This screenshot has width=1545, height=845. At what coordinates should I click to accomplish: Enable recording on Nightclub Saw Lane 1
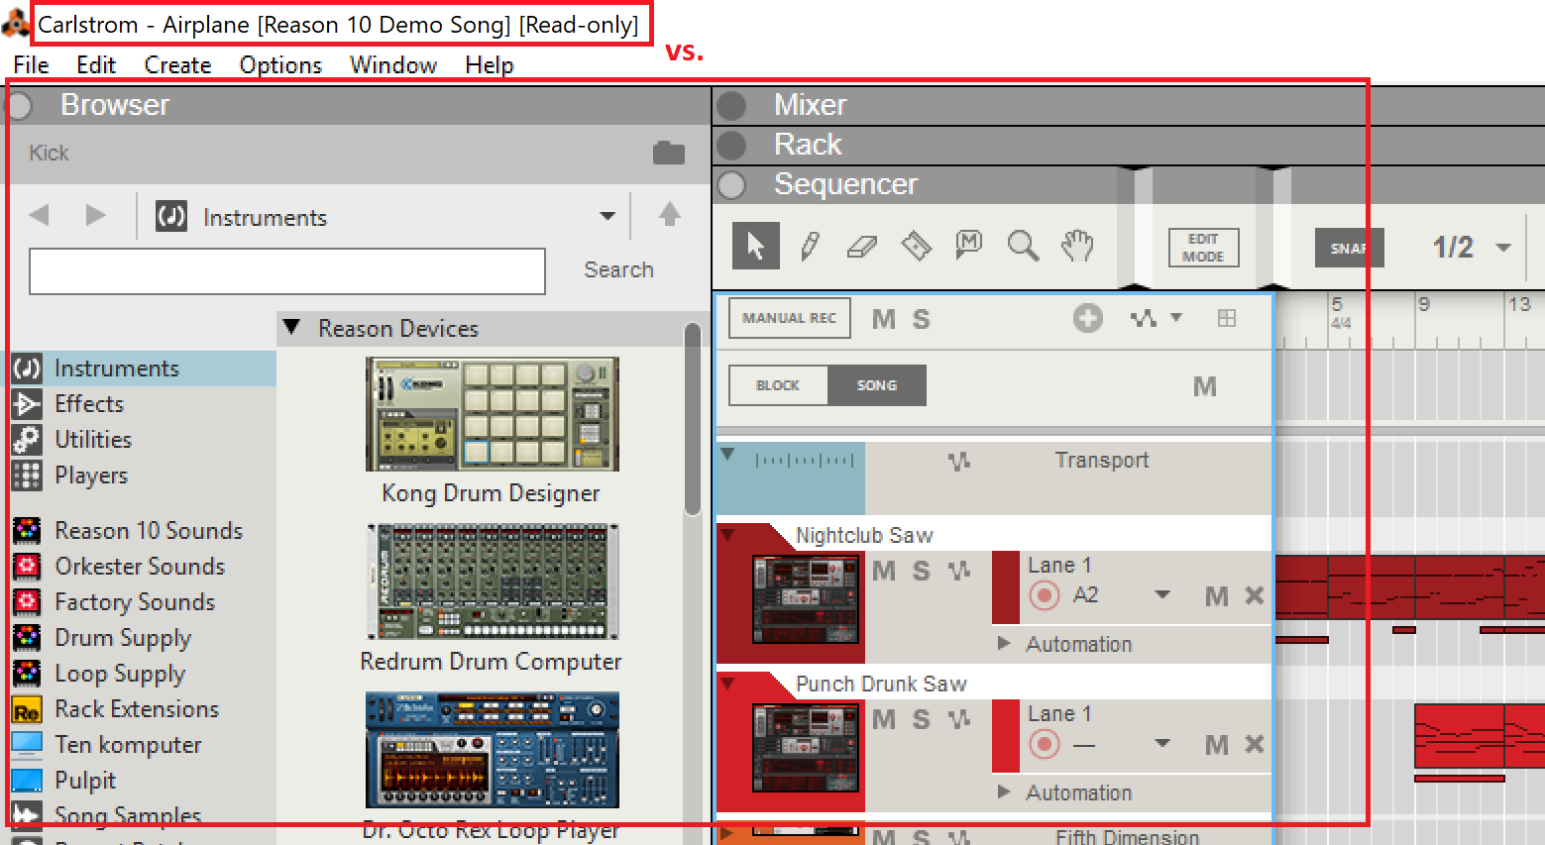(x=1044, y=595)
